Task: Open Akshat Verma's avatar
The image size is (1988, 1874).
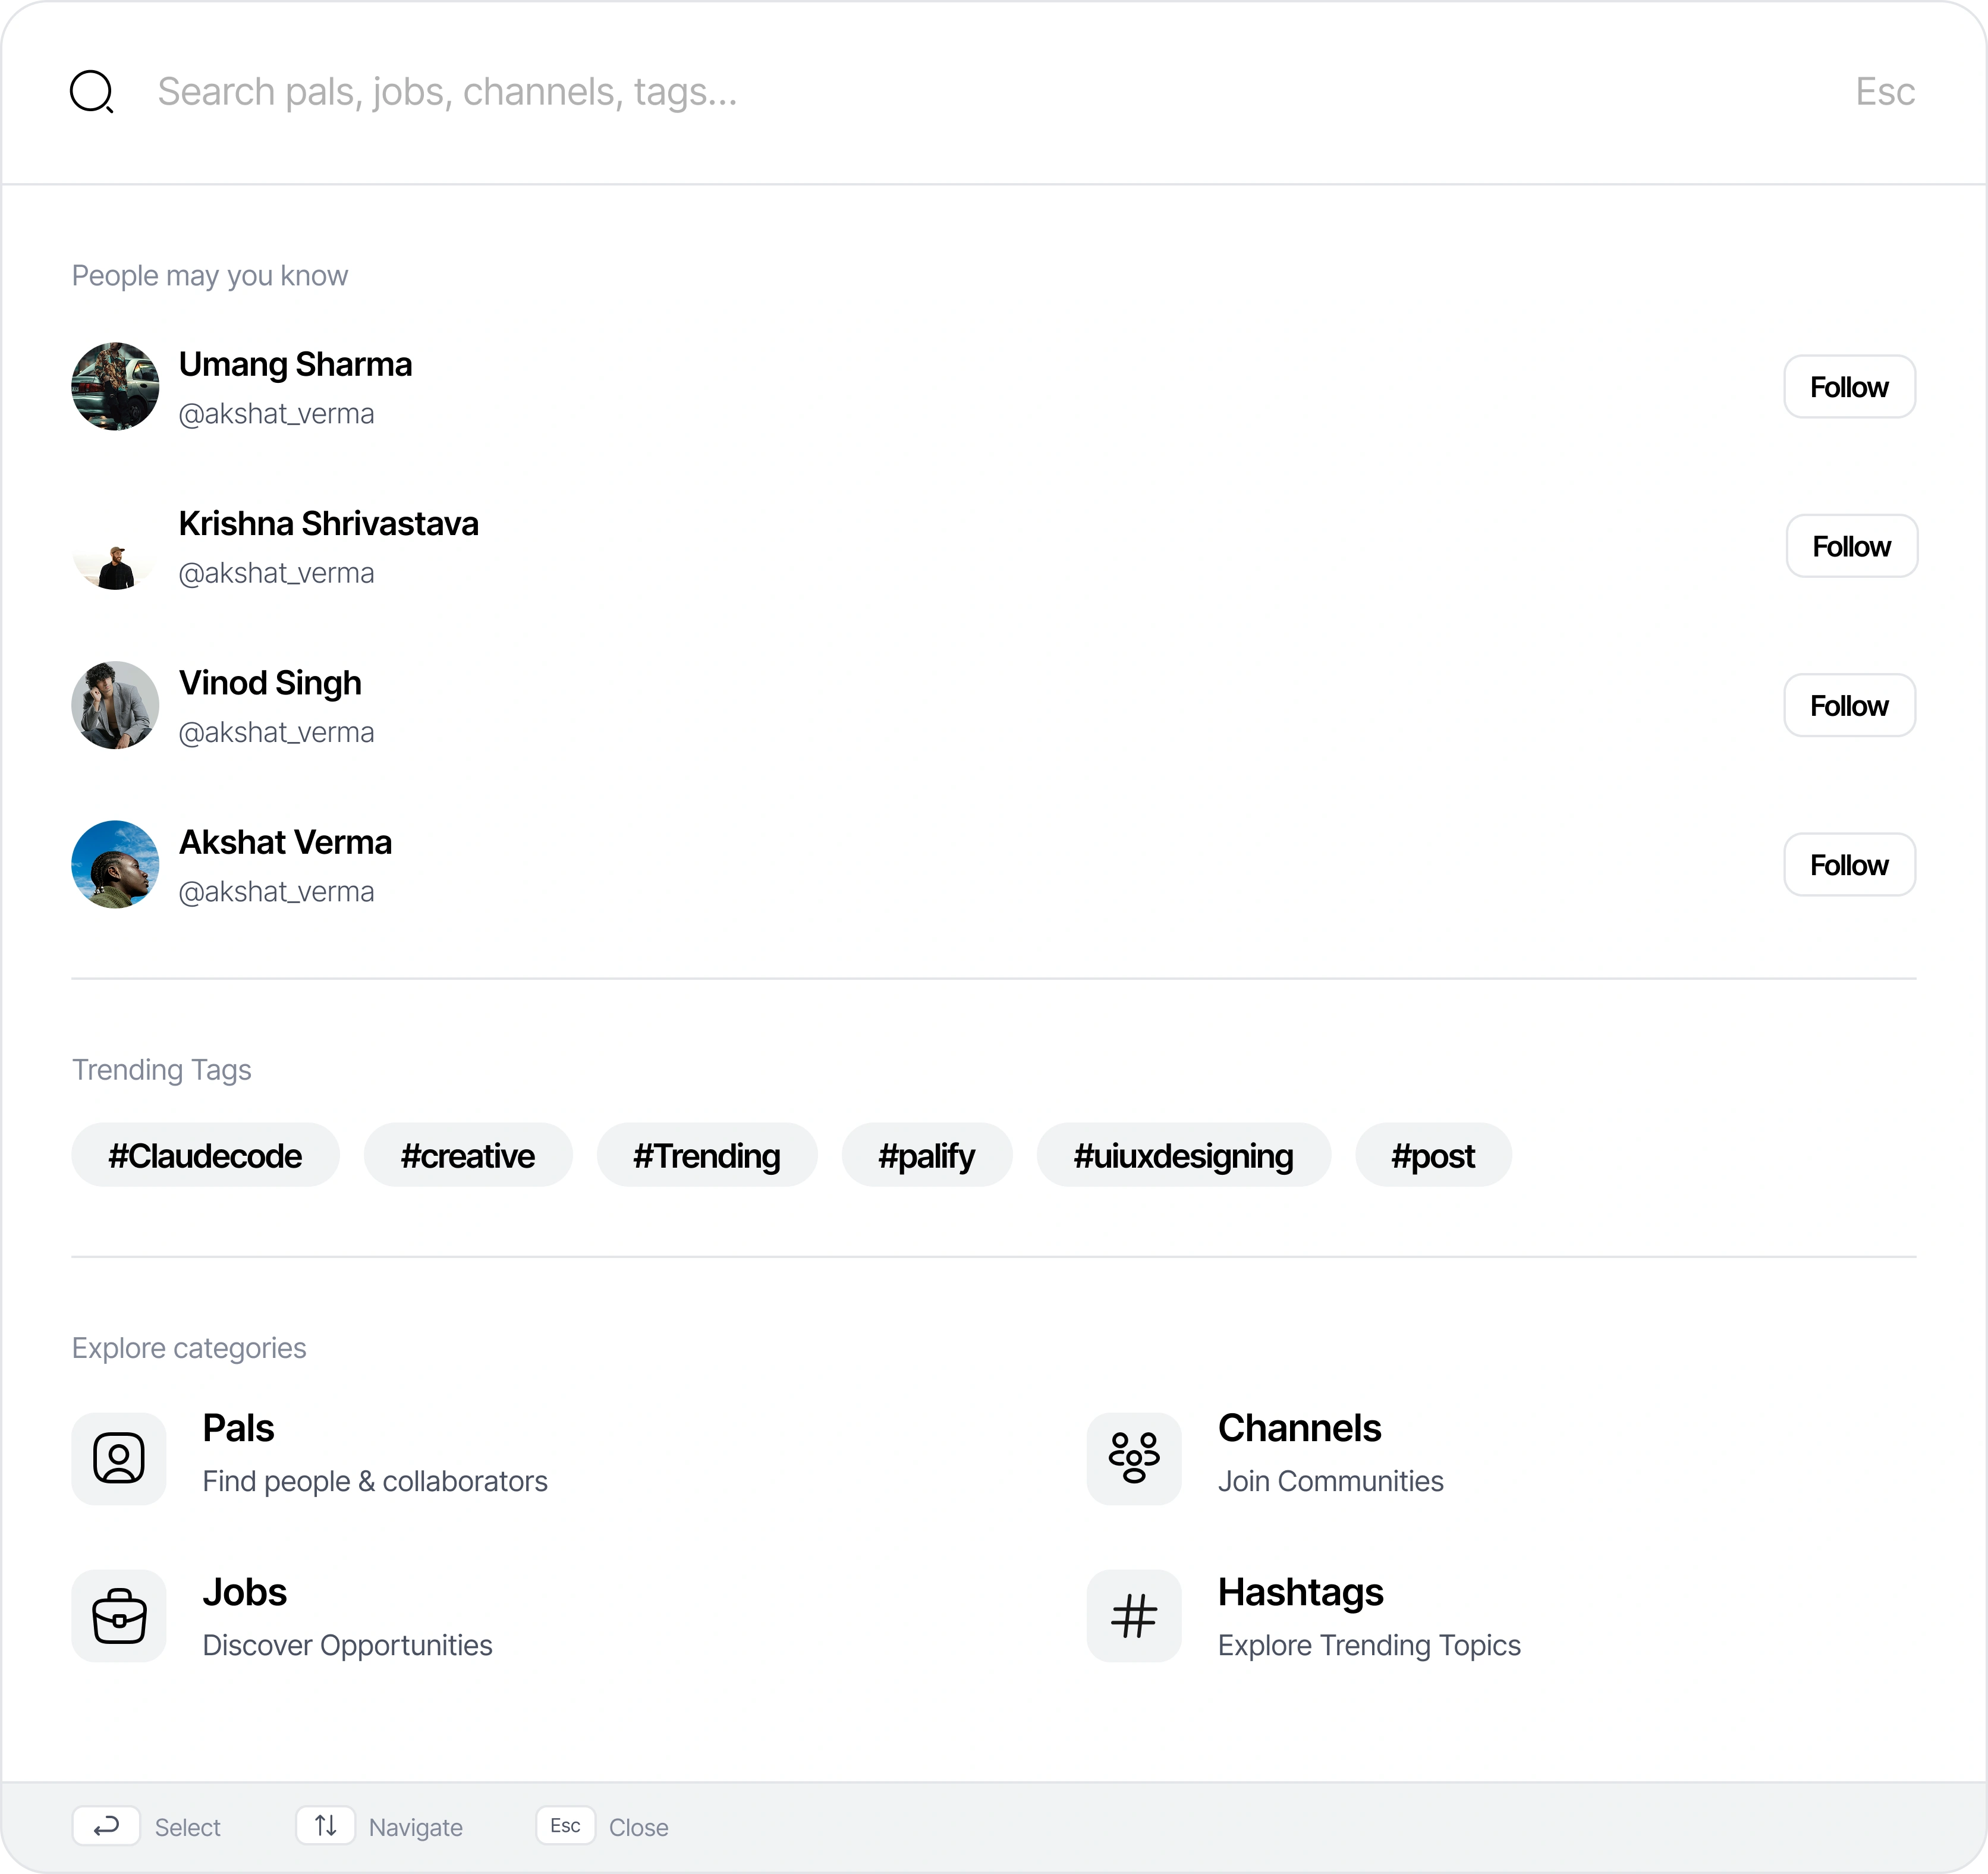Action: 115,865
